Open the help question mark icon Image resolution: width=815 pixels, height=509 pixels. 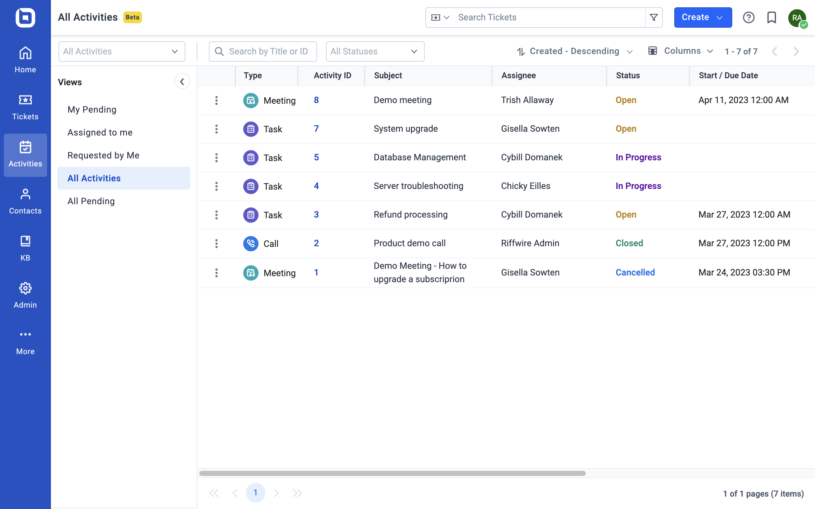(748, 17)
